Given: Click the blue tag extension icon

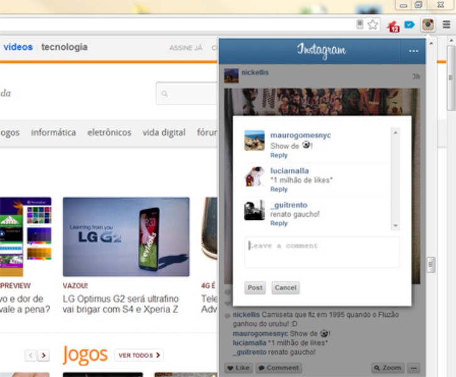Looking at the screenshot, I should [x=410, y=25].
